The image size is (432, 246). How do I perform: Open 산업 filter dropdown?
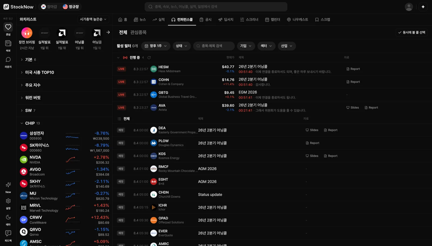[x=287, y=46]
